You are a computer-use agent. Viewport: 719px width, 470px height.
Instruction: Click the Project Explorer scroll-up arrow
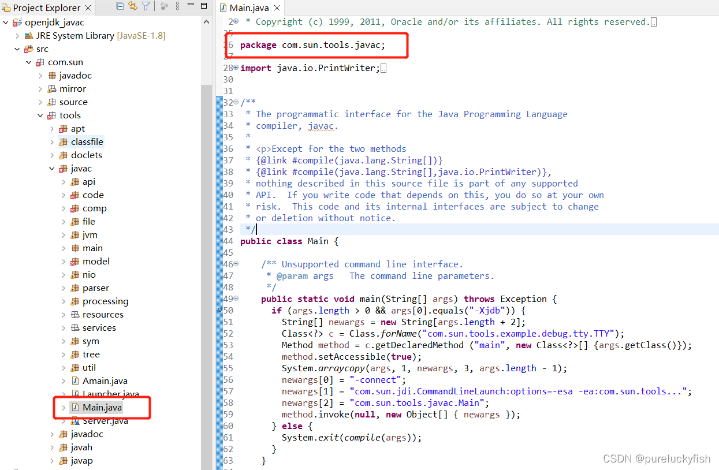click(206, 21)
